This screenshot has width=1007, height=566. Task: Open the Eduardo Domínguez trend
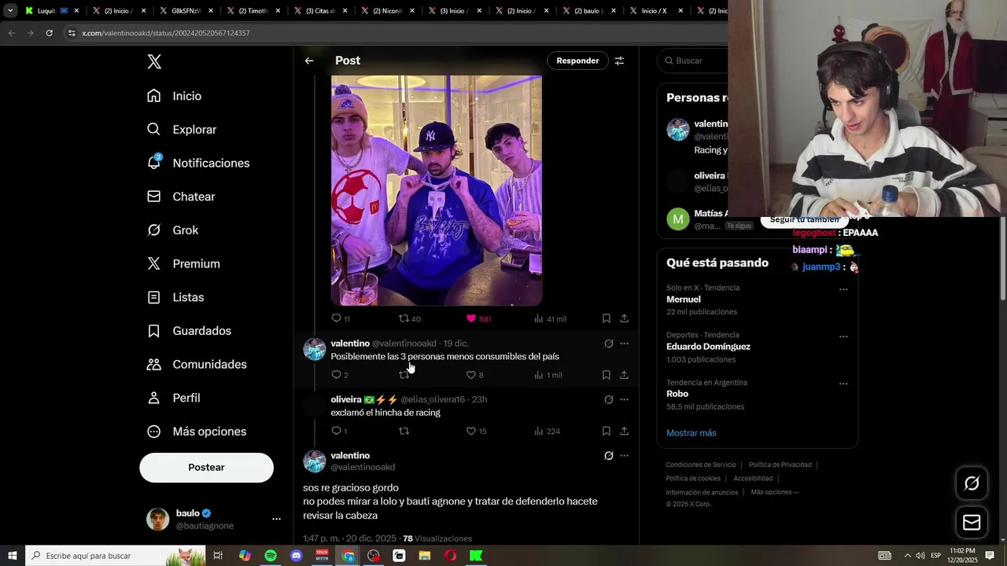tap(708, 347)
